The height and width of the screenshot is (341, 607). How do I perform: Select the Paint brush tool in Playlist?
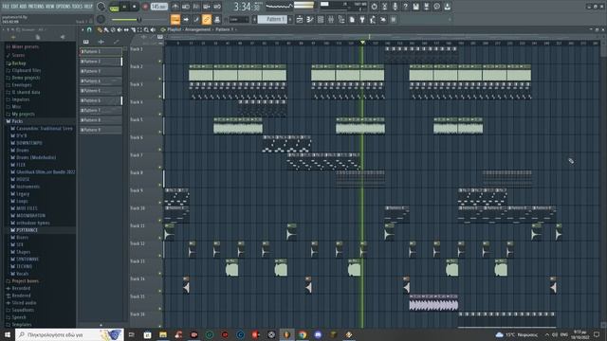(106, 29)
